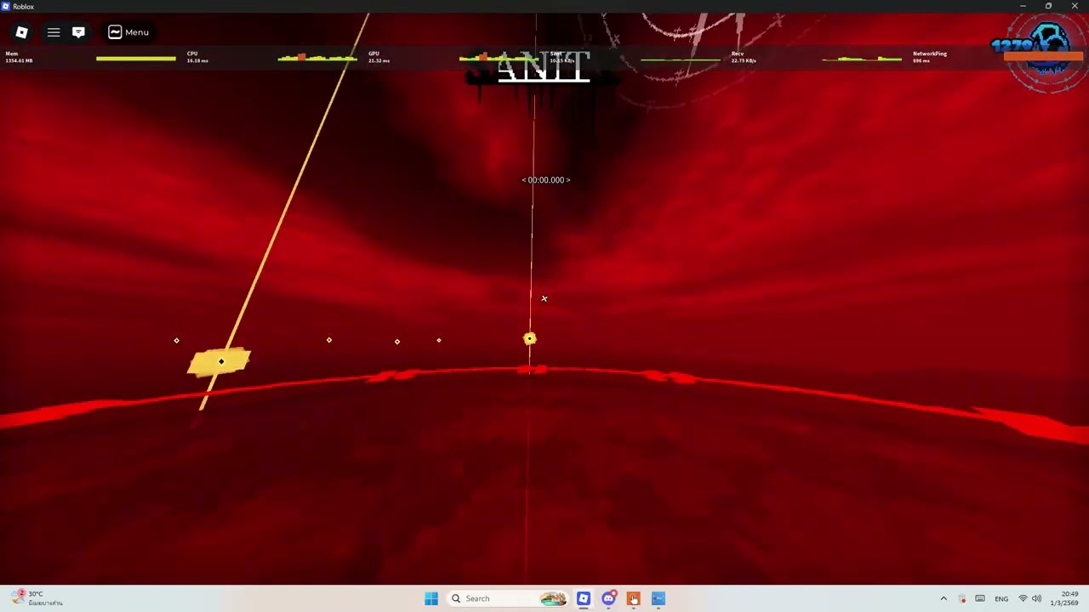Viewport: 1089px width, 612px height.
Task: Open the Roblox logo menu
Action: click(22, 32)
